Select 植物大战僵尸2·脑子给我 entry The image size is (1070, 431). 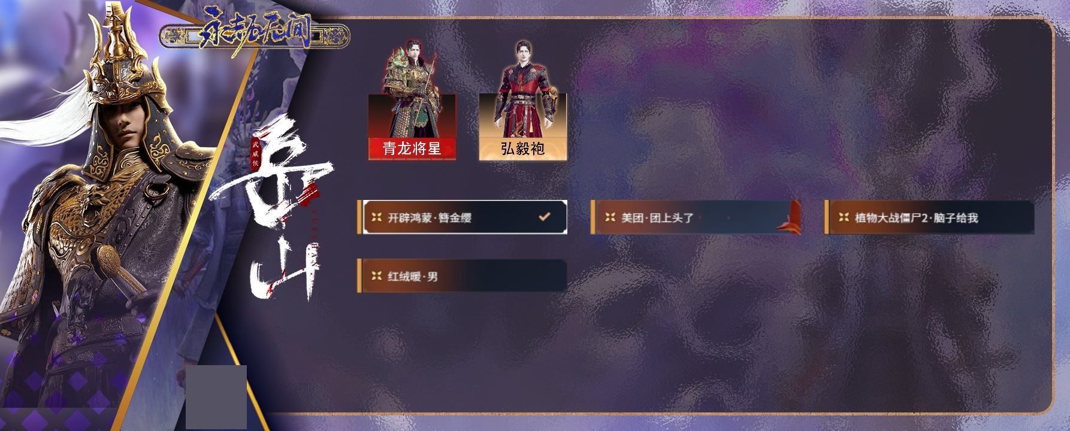pos(929,217)
